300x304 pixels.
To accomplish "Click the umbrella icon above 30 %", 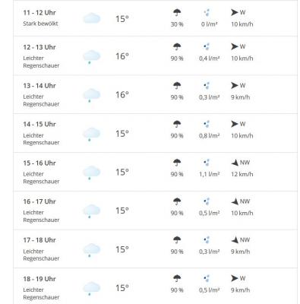I will (x=177, y=12).
